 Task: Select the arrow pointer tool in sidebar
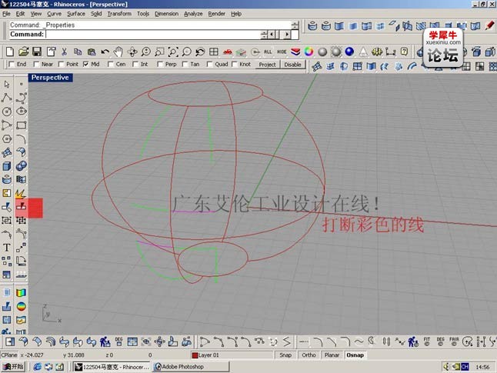tap(7, 85)
